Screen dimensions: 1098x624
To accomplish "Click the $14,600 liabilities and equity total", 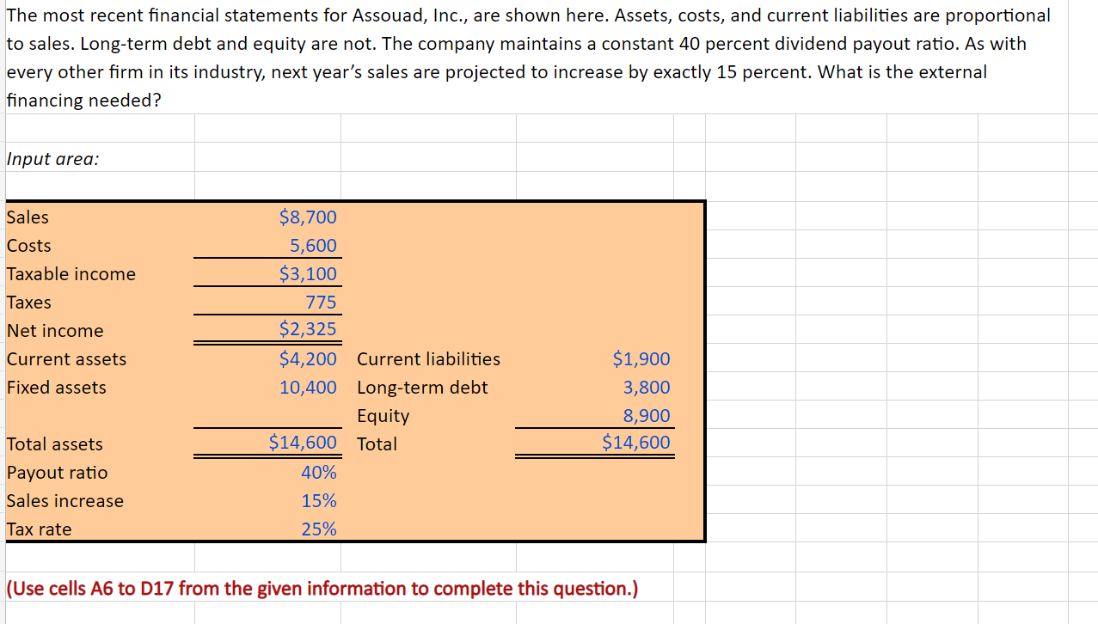I will [636, 443].
